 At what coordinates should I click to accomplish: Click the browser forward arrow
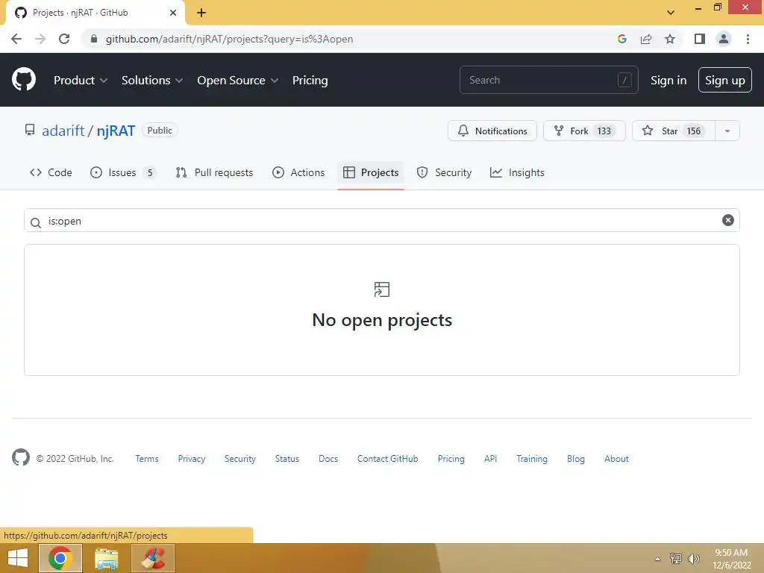pos(40,39)
